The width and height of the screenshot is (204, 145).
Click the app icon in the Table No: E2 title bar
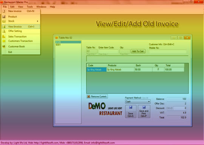[57, 38]
